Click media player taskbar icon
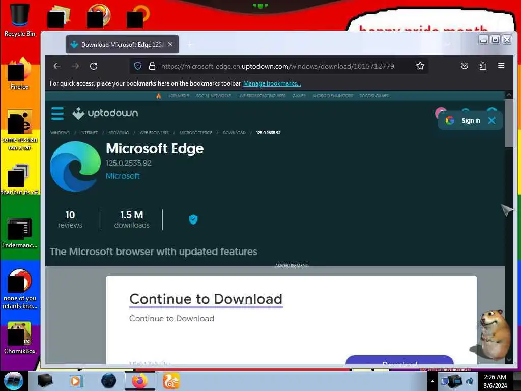 point(76,381)
